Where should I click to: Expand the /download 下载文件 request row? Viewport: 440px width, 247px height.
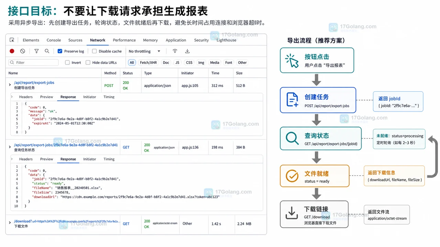pos(10,223)
